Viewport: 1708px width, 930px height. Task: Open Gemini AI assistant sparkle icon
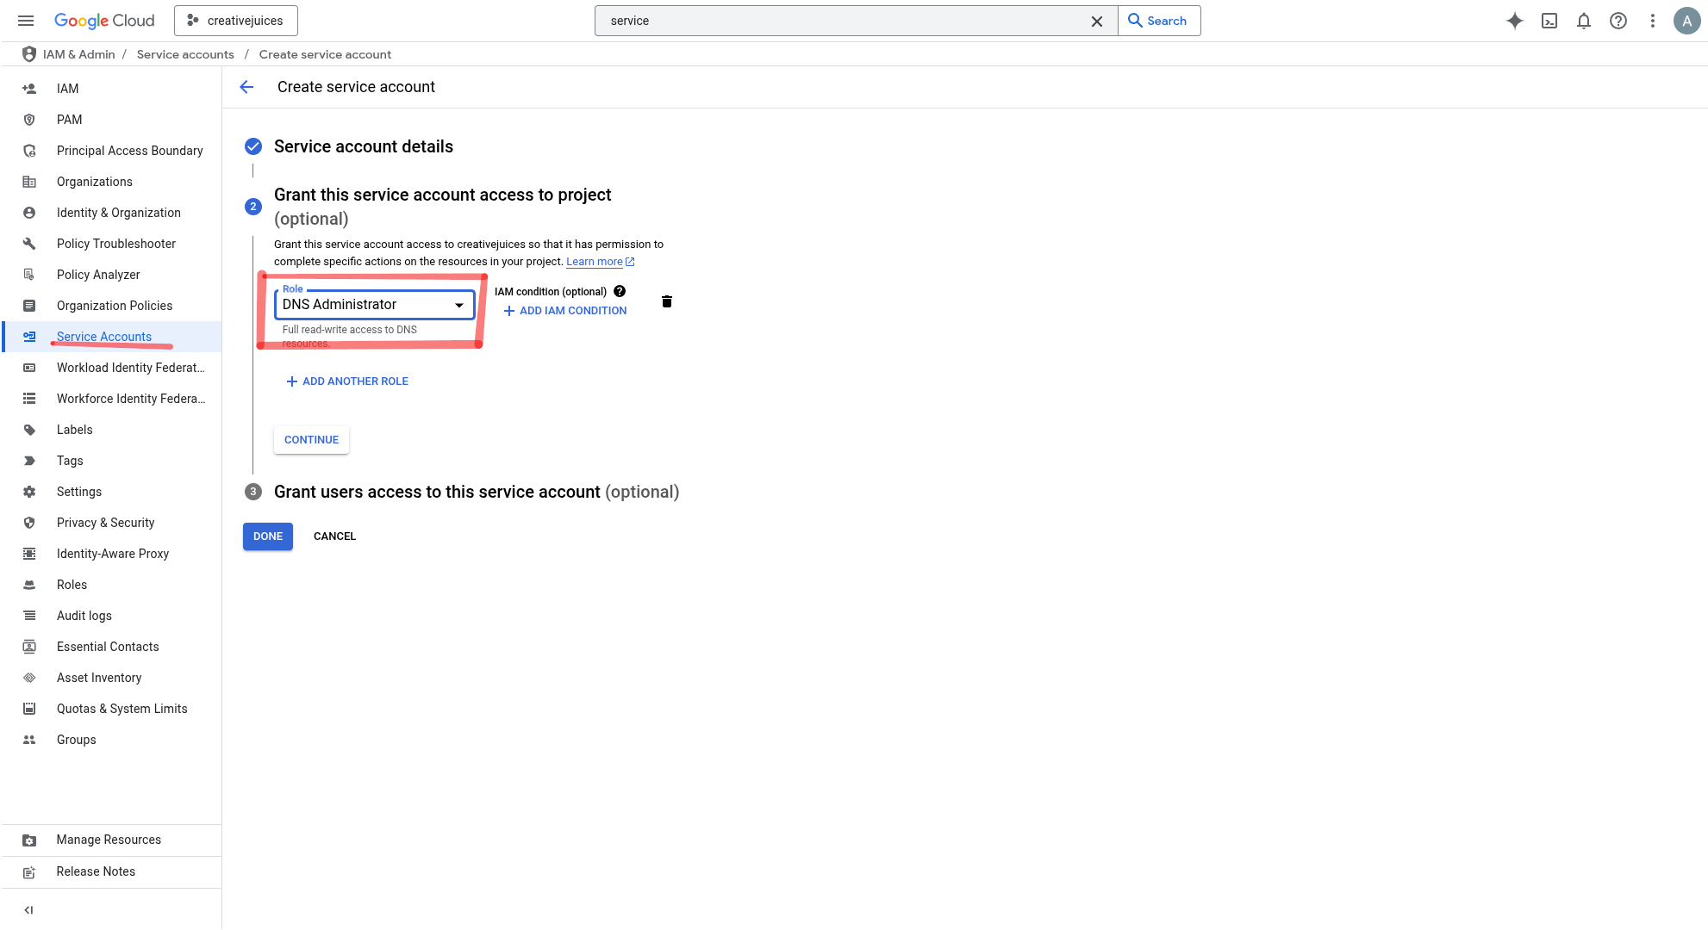pos(1514,21)
